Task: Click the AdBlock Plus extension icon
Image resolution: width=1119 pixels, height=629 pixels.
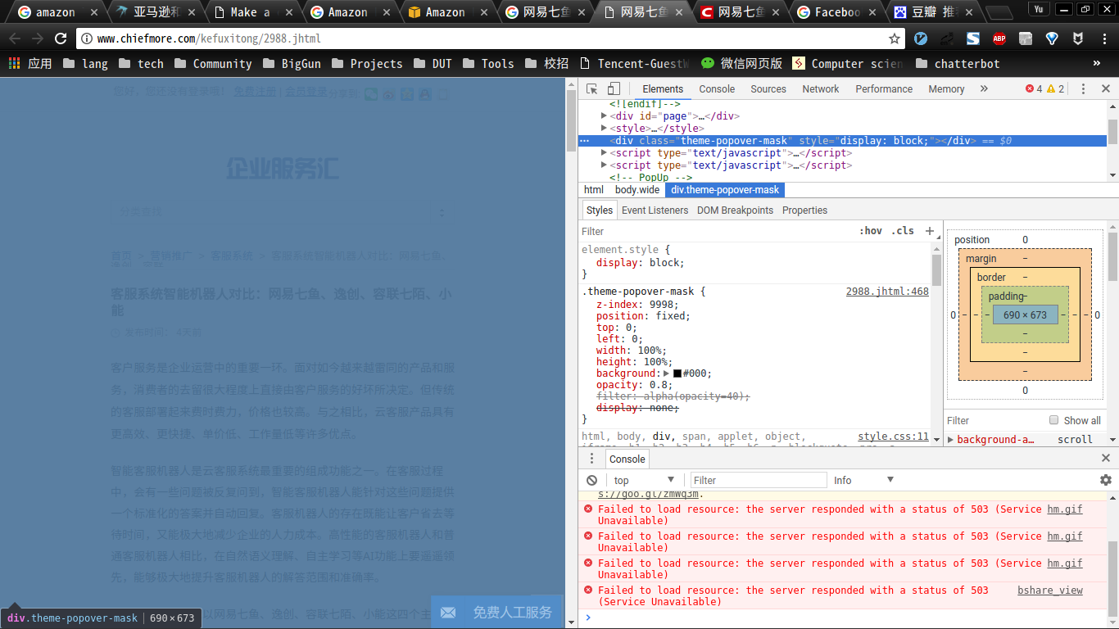Action: 999,38
